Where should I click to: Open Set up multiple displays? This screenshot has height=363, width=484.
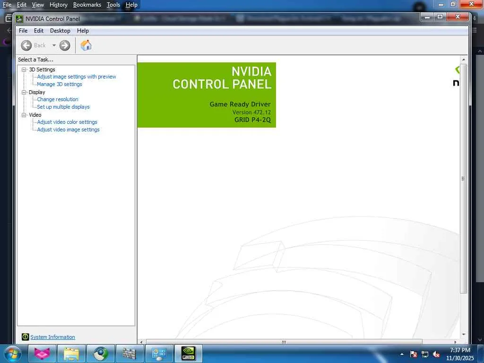[x=63, y=107]
